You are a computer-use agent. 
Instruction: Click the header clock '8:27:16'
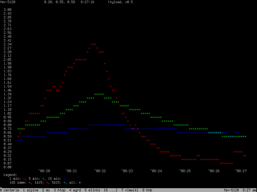point(87,2)
